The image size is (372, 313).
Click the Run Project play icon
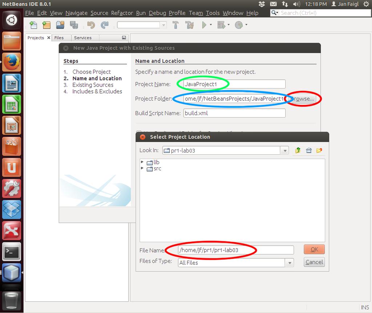204,25
